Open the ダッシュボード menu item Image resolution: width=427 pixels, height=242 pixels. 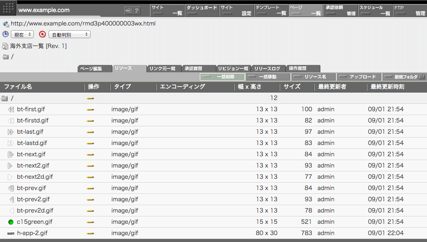pyautogui.click(x=201, y=10)
